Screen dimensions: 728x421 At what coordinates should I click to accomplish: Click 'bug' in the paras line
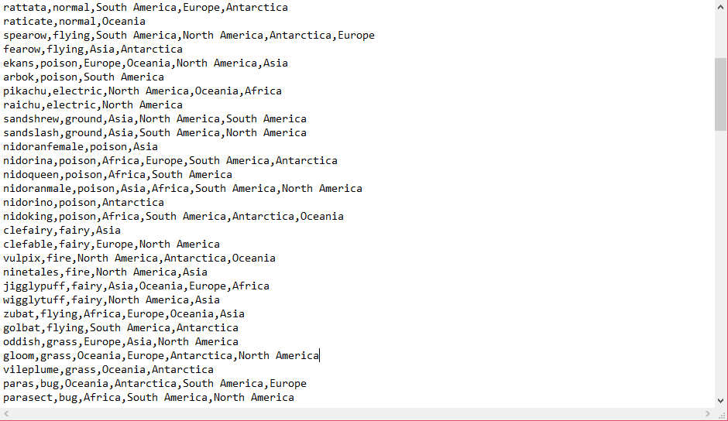(50, 383)
